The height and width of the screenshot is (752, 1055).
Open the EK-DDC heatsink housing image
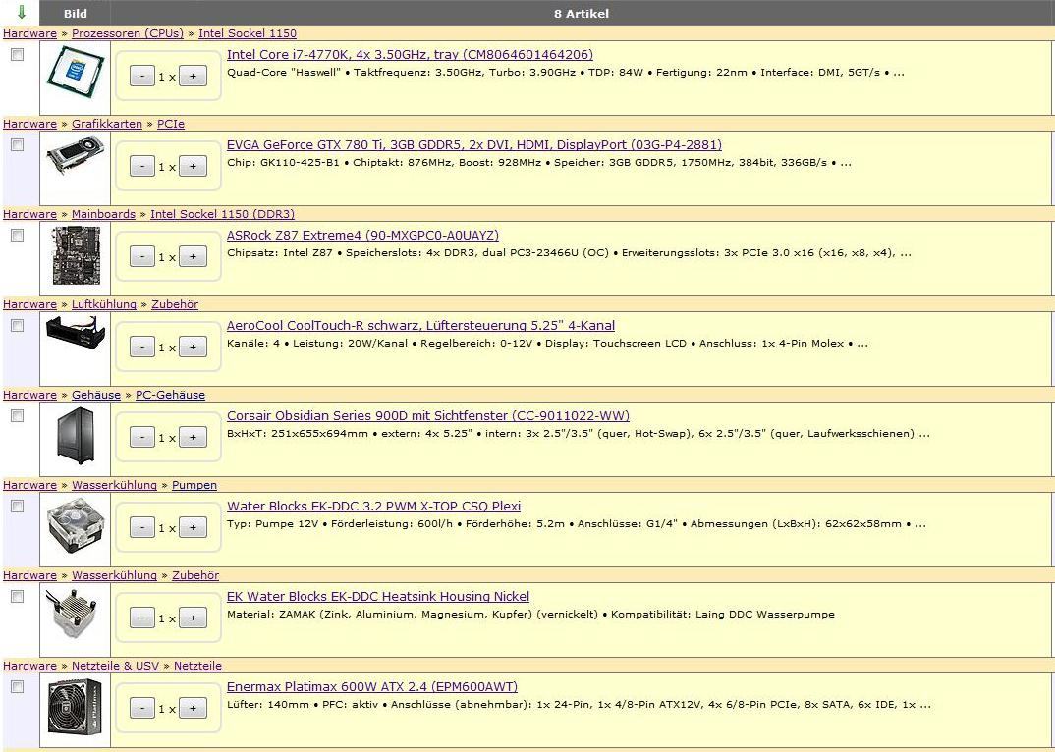point(74,616)
